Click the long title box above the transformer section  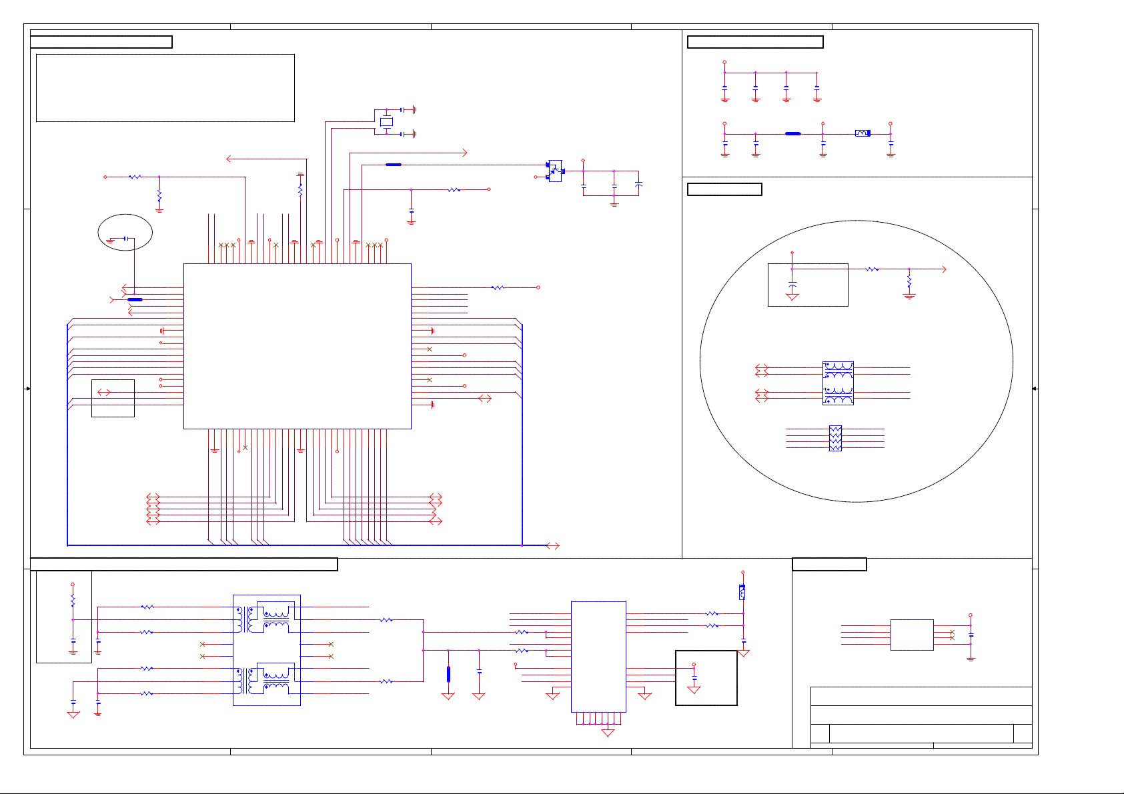tap(184, 565)
